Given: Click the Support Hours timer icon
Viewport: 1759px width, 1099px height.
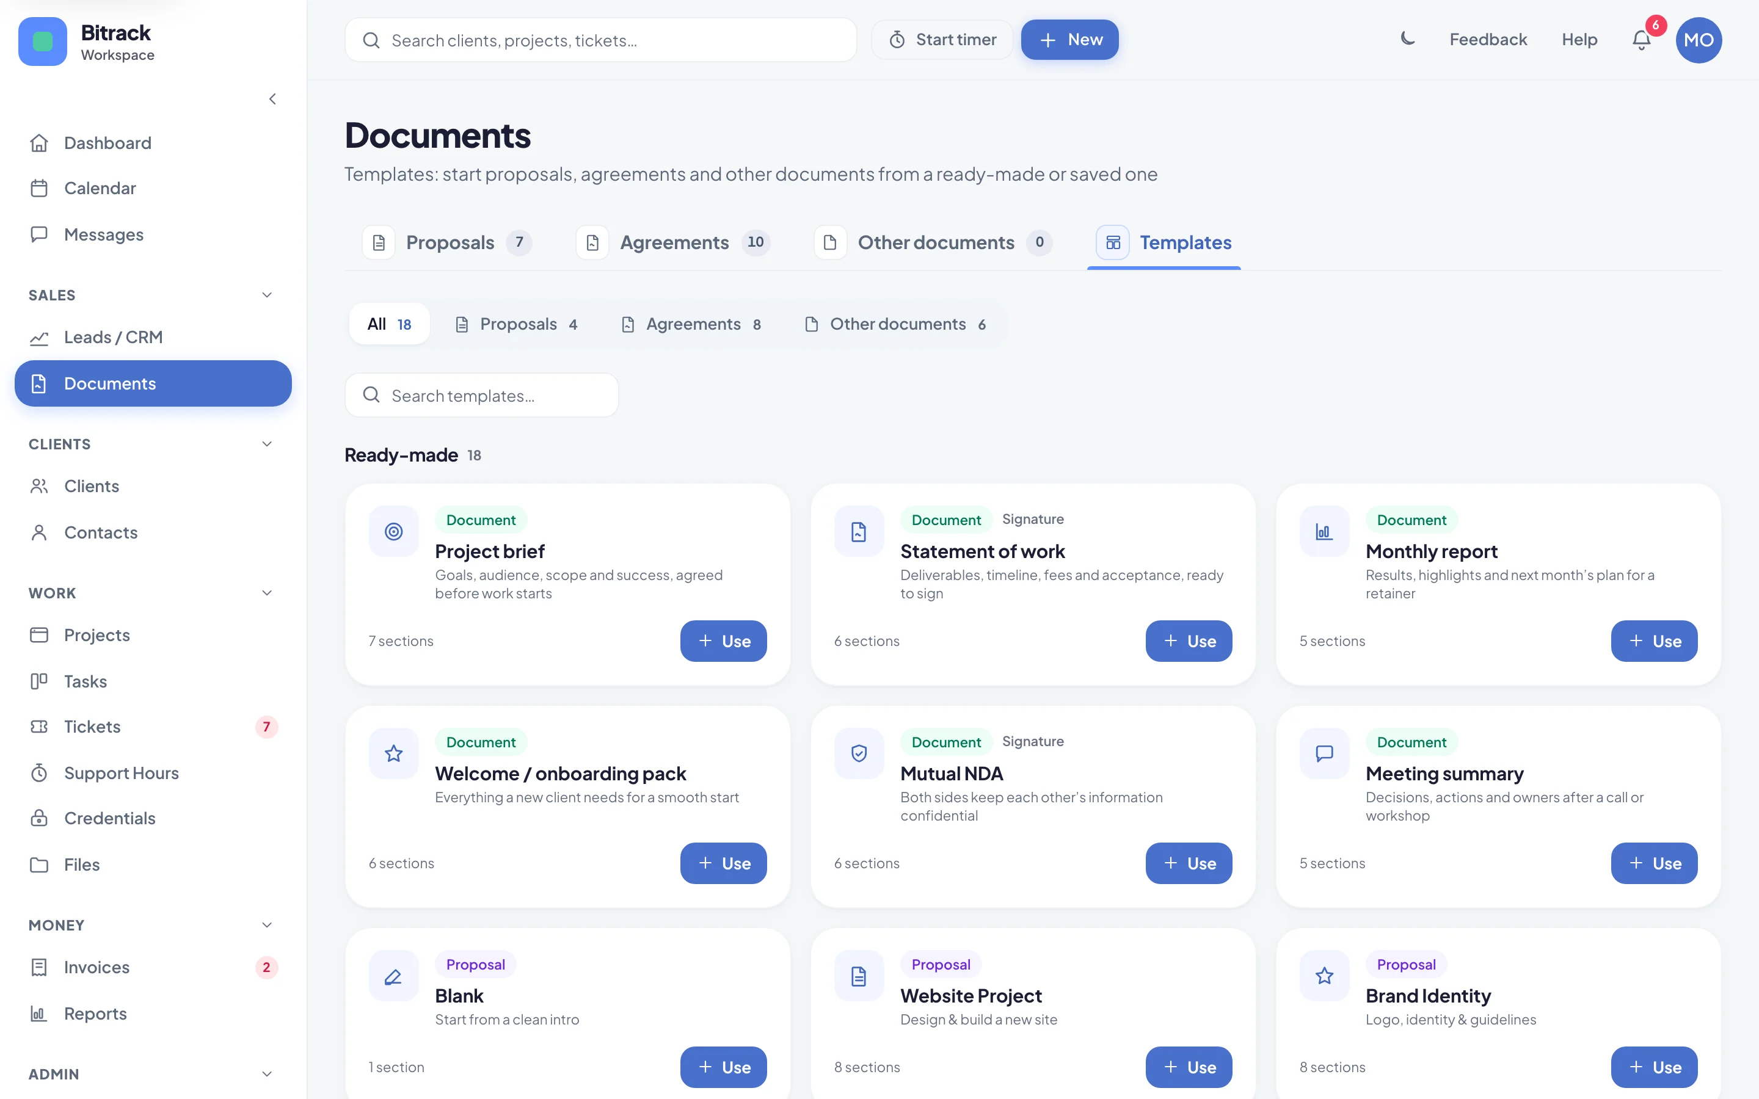Looking at the screenshot, I should coord(39,772).
